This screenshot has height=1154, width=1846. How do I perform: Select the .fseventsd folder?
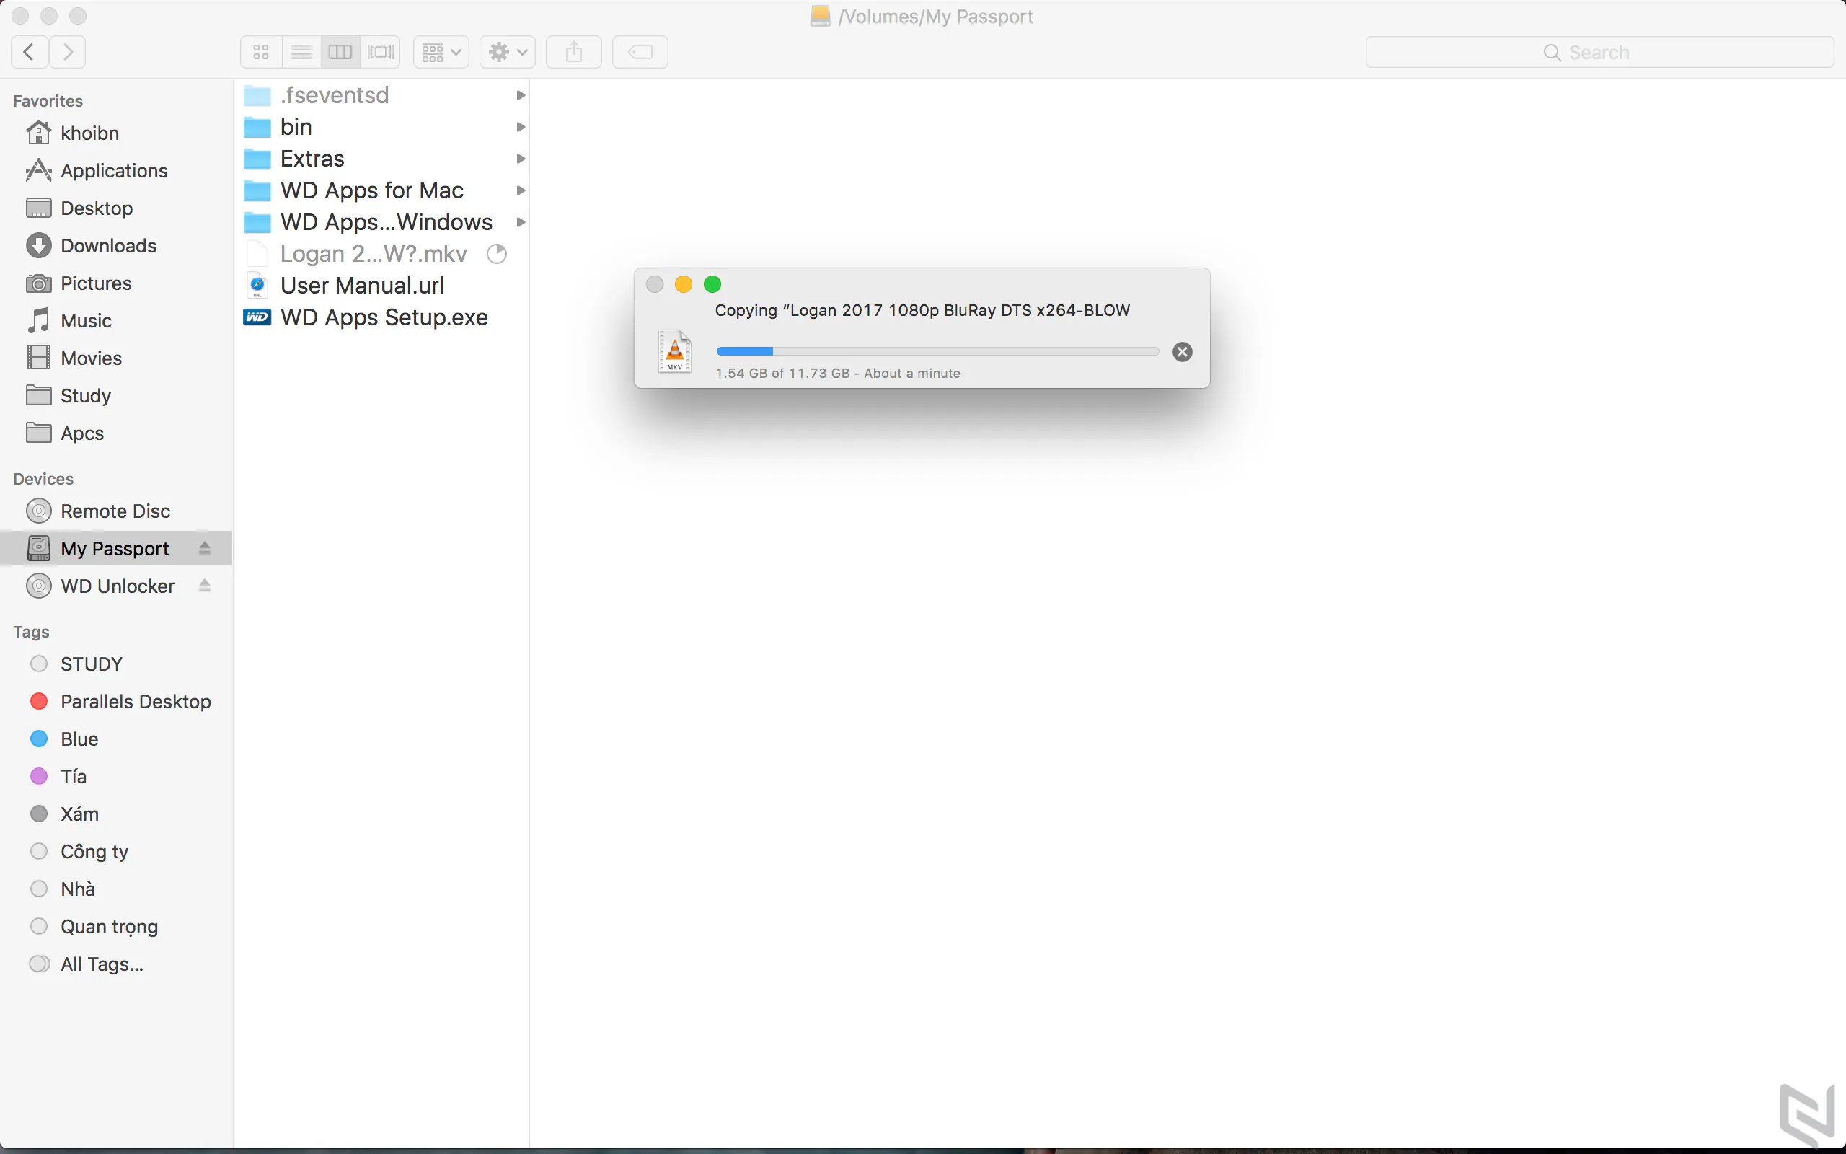click(x=381, y=94)
